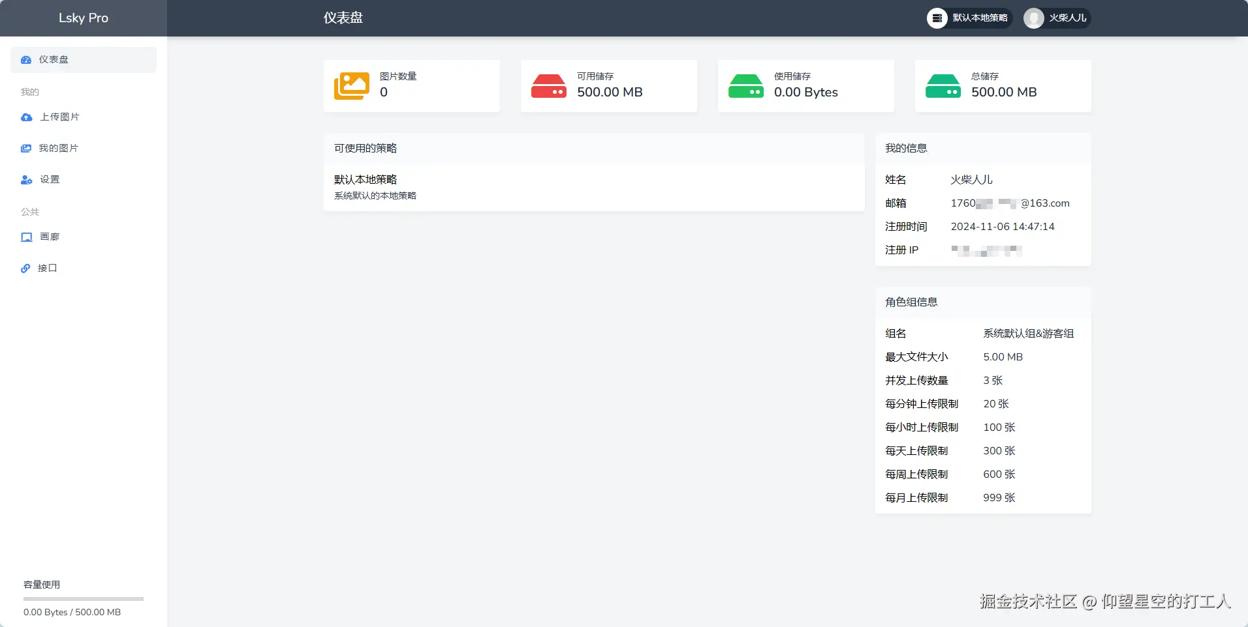This screenshot has height=627, width=1248.
Task: Open the 默认本地策略 strategy dropdown in header
Action: tap(969, 18)
